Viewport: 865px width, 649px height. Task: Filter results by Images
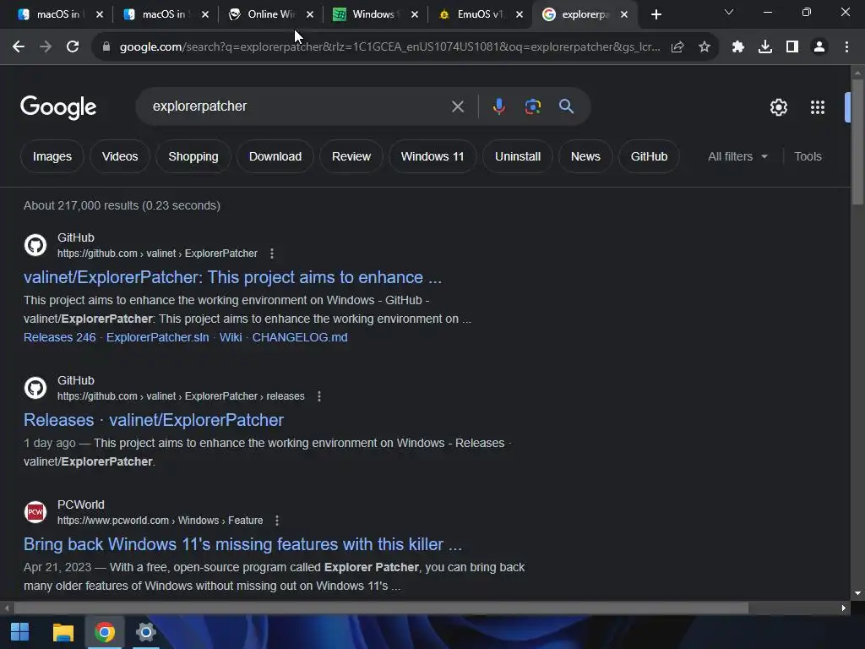point(52,156)
